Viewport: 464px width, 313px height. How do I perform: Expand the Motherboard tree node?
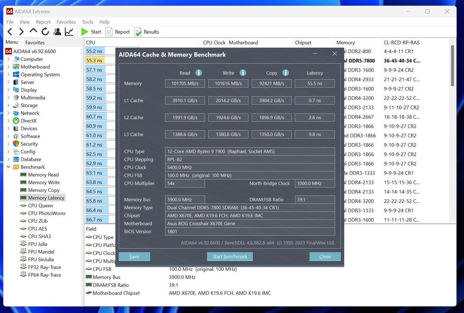9,67
